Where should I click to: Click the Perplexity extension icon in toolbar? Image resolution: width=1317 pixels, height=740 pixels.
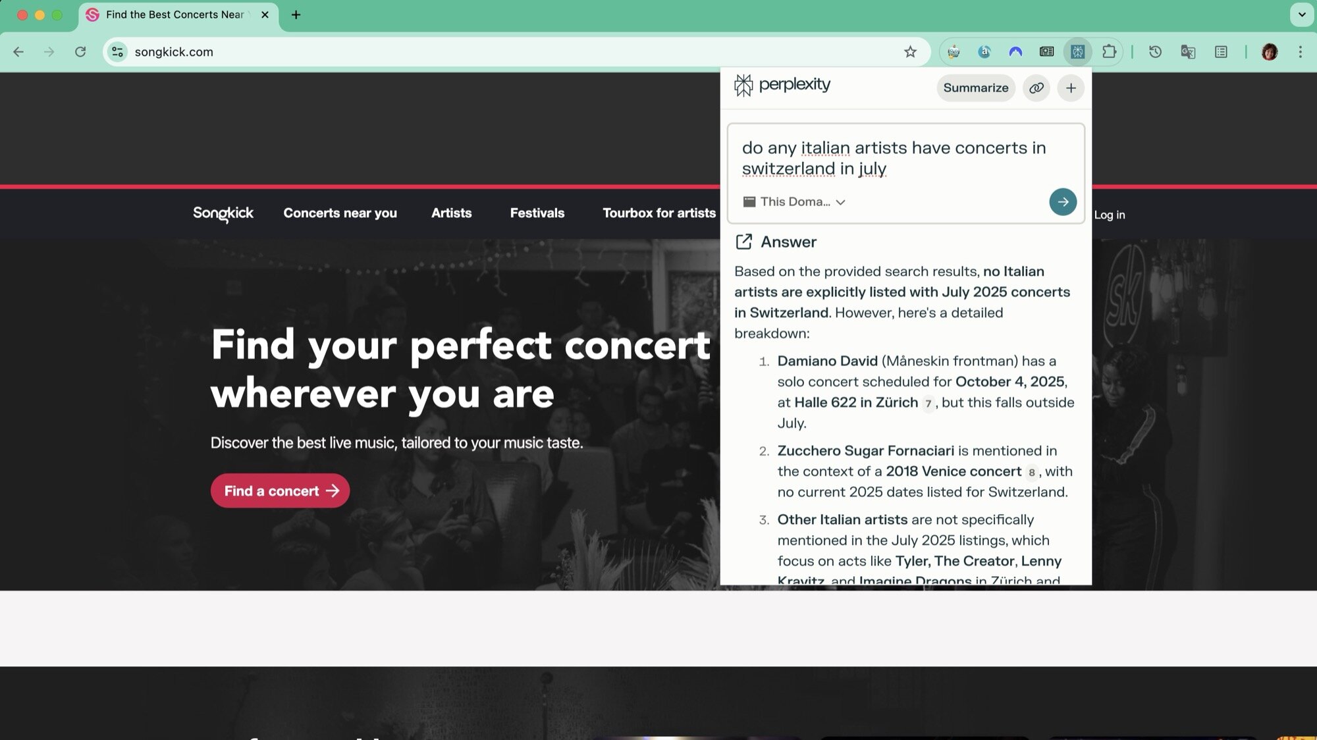(1077, 51)
